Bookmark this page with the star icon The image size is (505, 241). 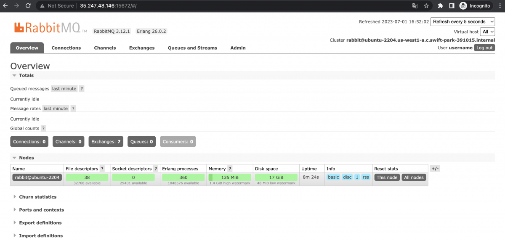pyautogui.click(x=426, y=6)
